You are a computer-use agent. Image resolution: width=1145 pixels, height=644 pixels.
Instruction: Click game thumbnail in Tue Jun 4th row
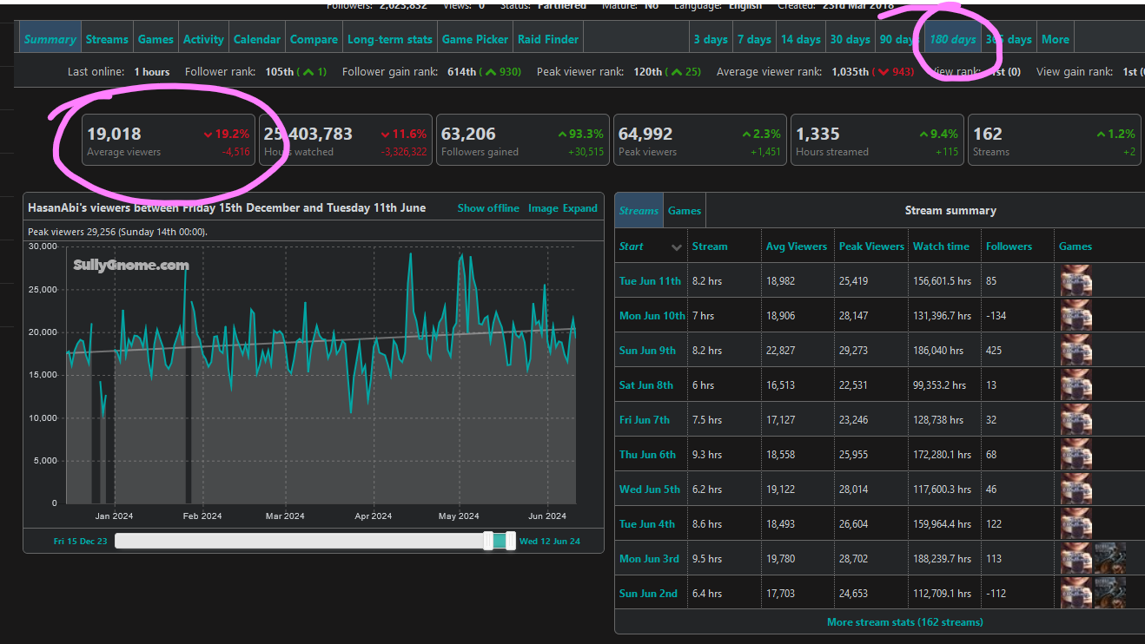pyautogui.click(x=1076, y=524)
